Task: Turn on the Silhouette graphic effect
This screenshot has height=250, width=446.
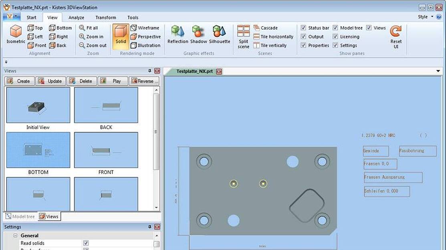Action: point(219,34)
